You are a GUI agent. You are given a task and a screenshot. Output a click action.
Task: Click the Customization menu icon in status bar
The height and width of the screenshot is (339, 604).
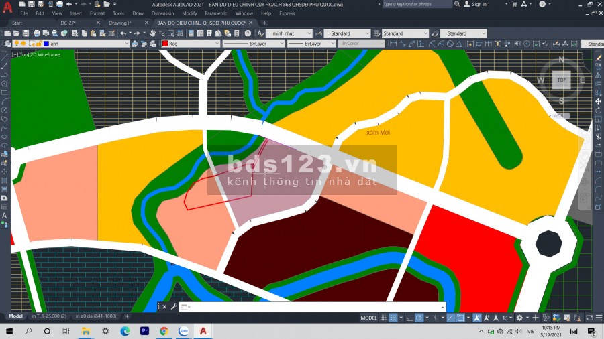599,318
